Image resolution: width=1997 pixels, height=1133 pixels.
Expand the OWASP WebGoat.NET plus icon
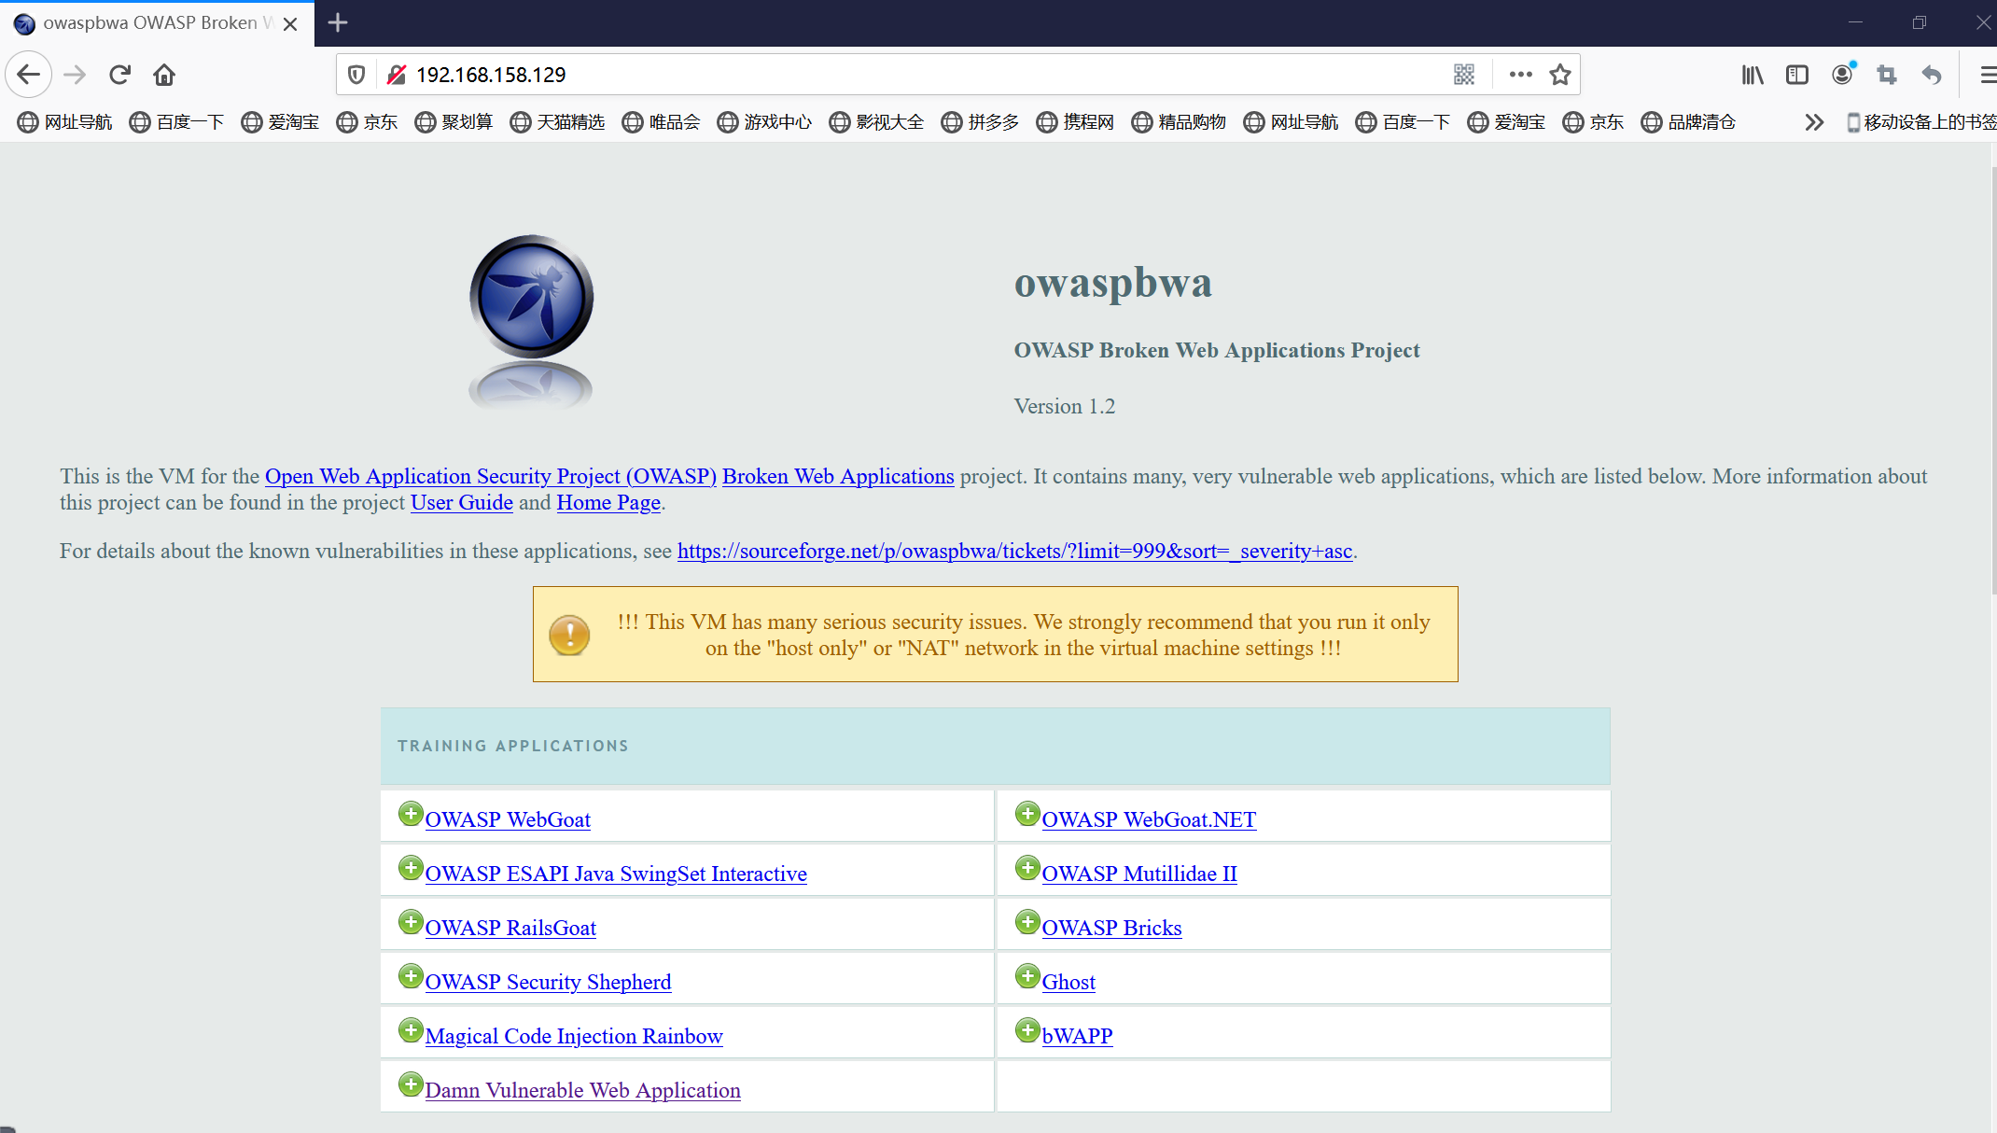[1027, 814]
